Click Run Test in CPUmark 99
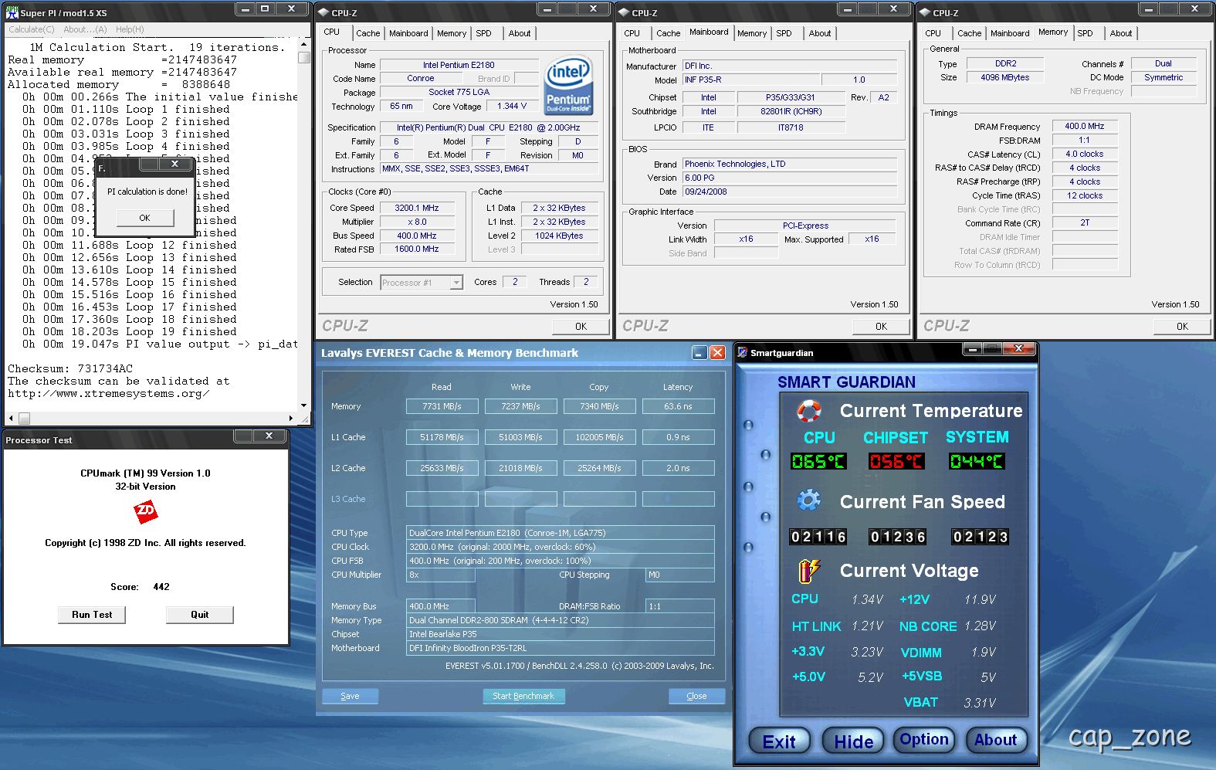Screen dimensions: 1216x770 (92, 615)
